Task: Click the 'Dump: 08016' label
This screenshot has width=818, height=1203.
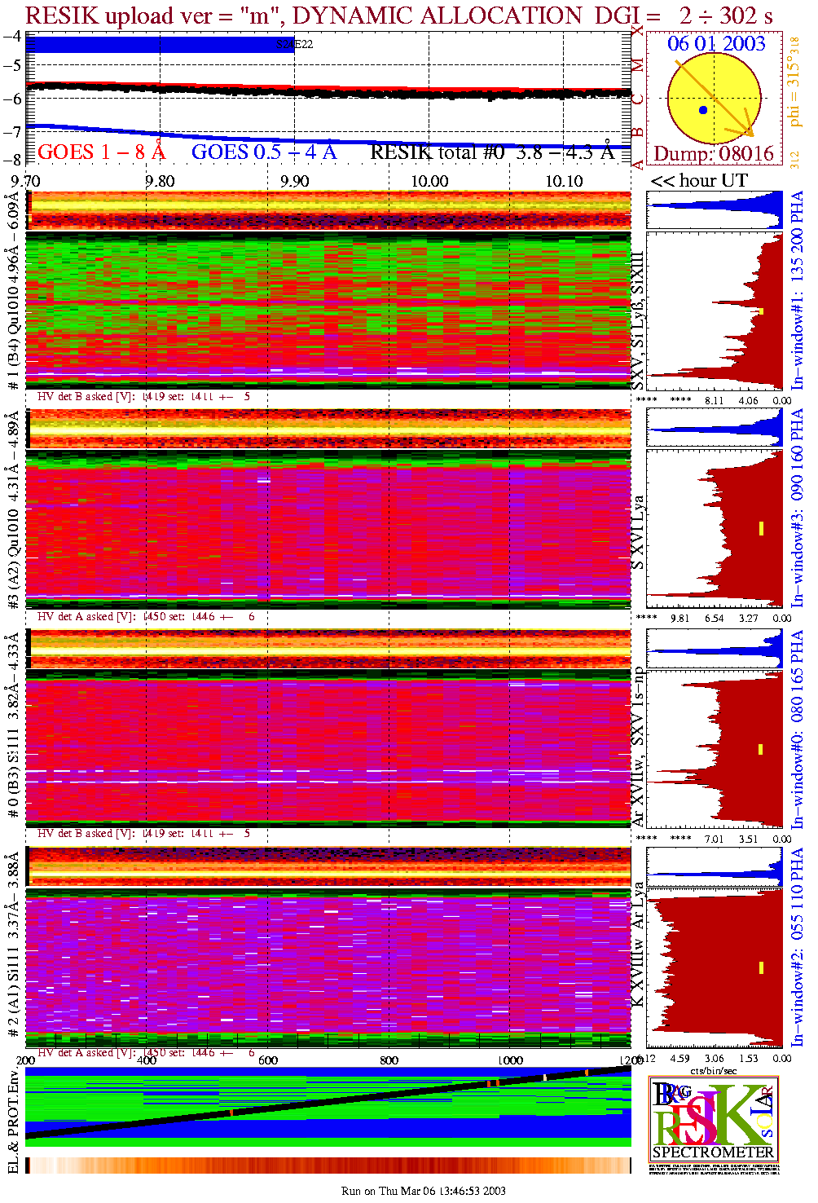Action: point(714,154)
